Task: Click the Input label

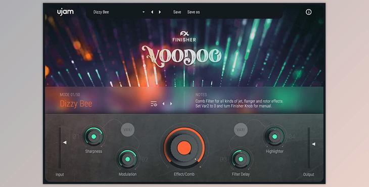Action: click(60, 174)
